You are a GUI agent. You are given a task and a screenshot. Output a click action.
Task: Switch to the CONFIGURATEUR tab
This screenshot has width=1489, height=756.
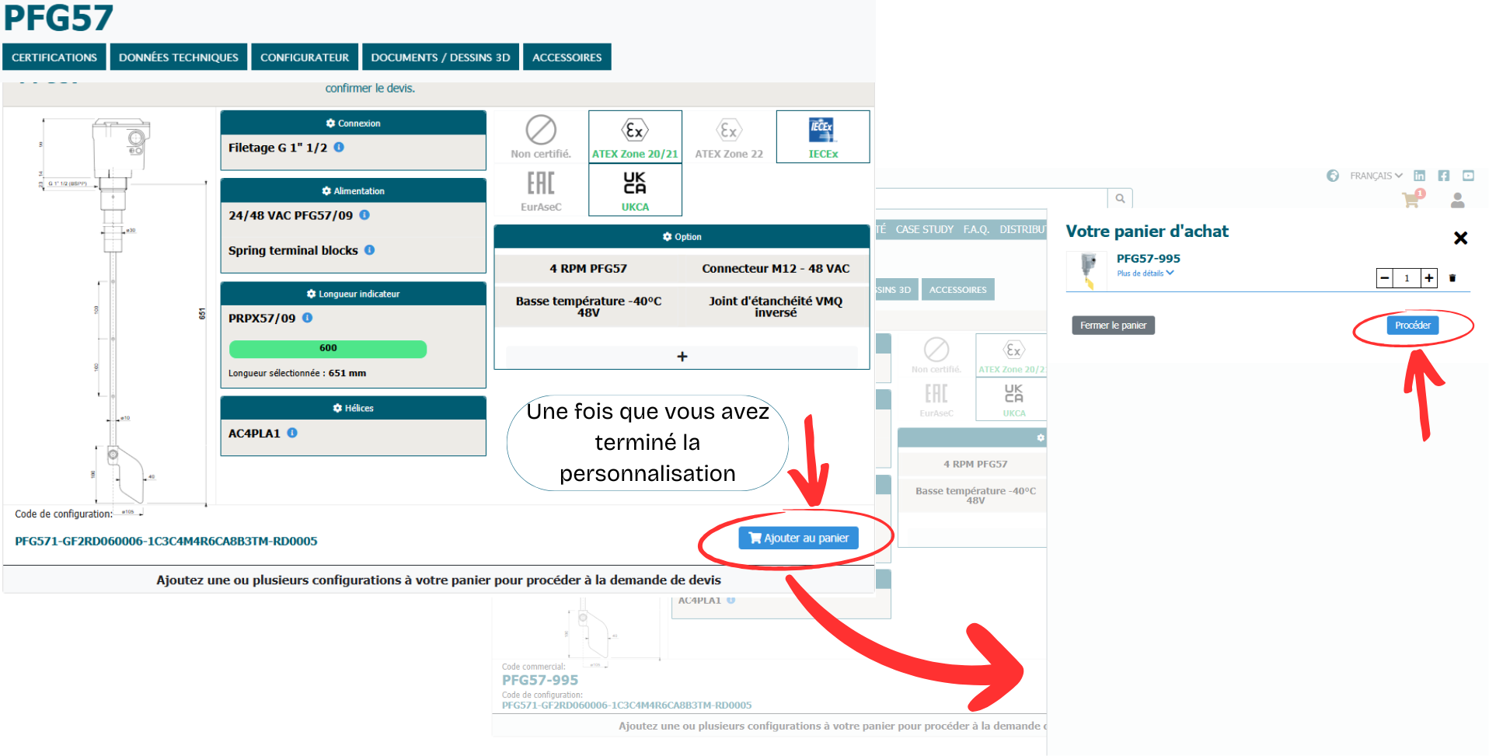[305, 57]
